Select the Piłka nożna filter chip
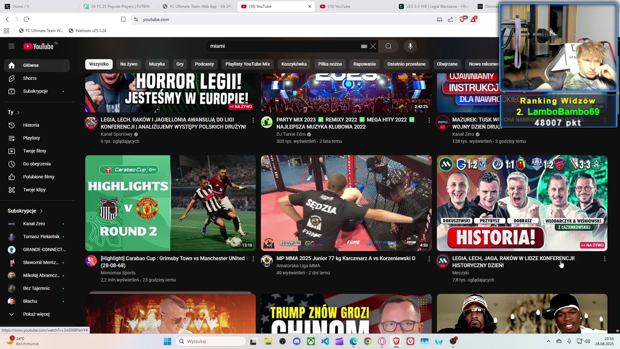The width and height of the screenshot is (620, 349). pos(330,64)
